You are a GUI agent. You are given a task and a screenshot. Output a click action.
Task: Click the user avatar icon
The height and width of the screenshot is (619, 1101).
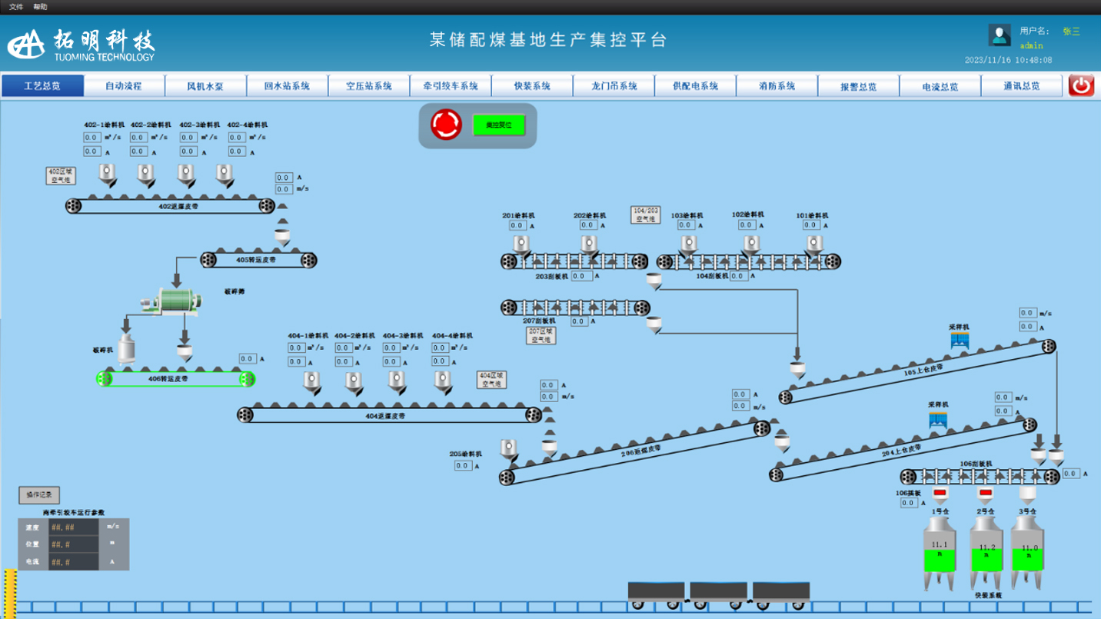tap(1000, 35)
